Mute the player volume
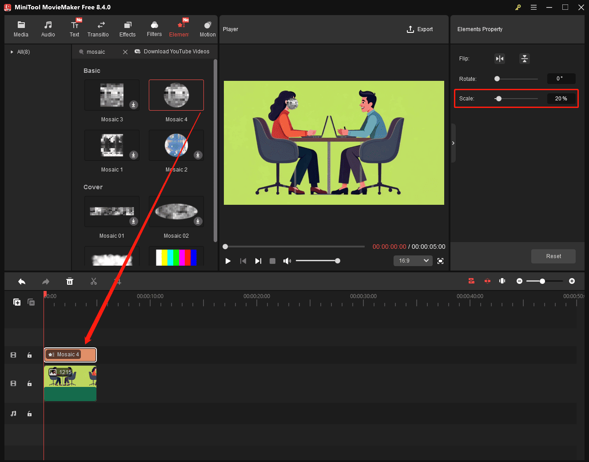 287,261
